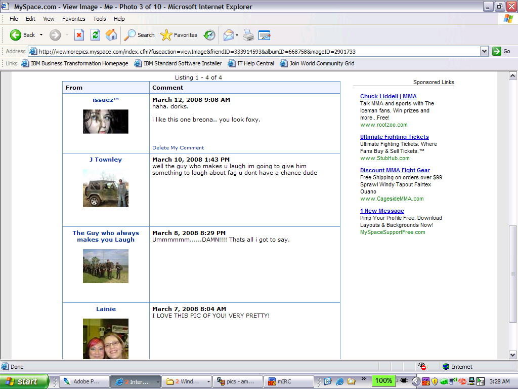
Task: Click the Back navigation arrow icon
Action: click(x=16, y=35)
